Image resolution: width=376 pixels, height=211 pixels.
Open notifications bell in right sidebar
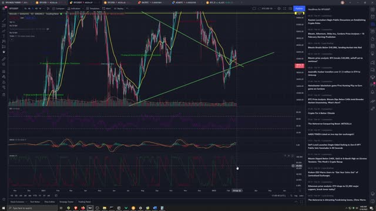pos(372,92)
